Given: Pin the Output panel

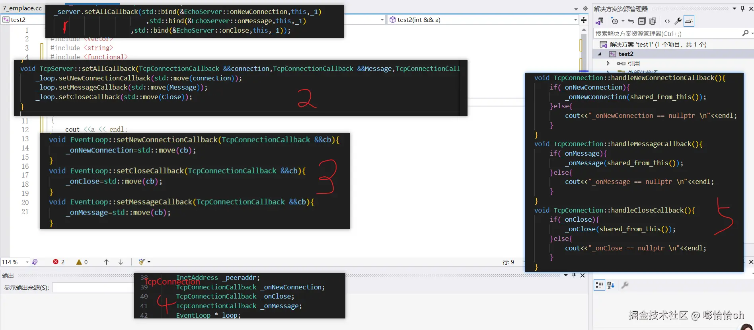Looking at the screenshot, I should (574, 275).
